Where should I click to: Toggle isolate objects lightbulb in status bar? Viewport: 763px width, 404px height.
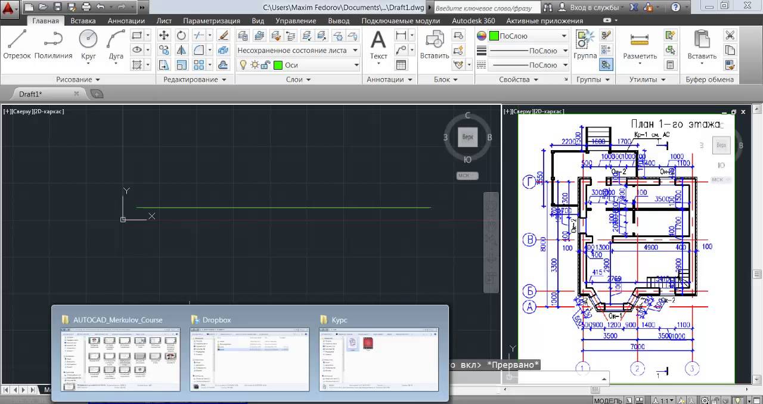(738, 400)
